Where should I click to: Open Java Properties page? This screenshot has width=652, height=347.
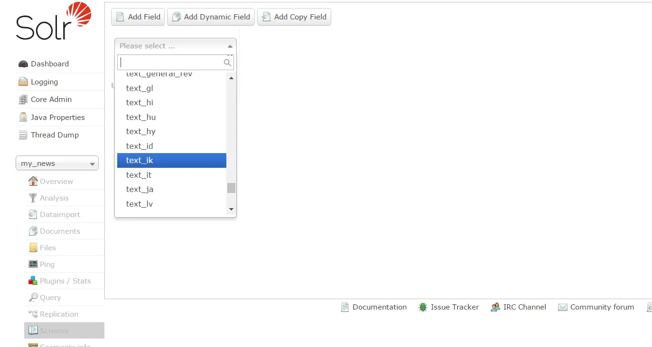(58, 118)
